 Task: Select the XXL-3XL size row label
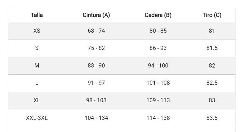[x=37, y=118]
